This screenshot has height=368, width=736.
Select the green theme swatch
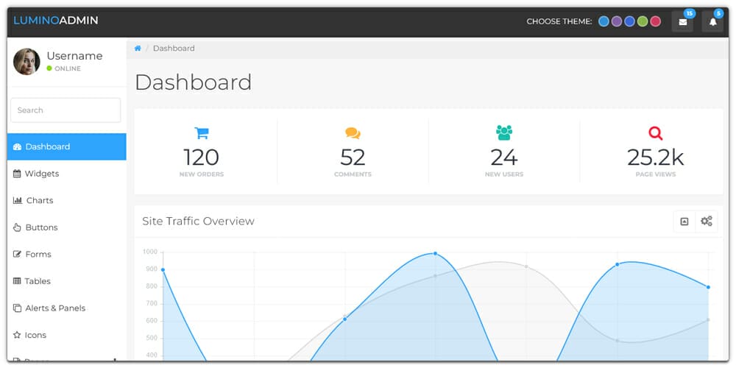(643, 21)
